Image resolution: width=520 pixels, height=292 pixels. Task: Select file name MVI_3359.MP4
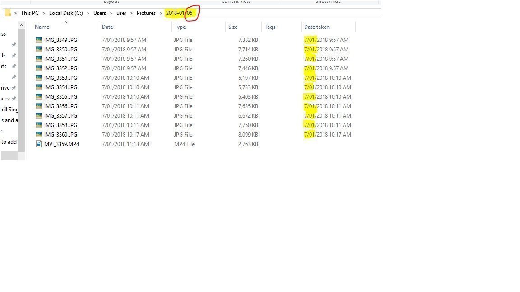coord(62,144)
